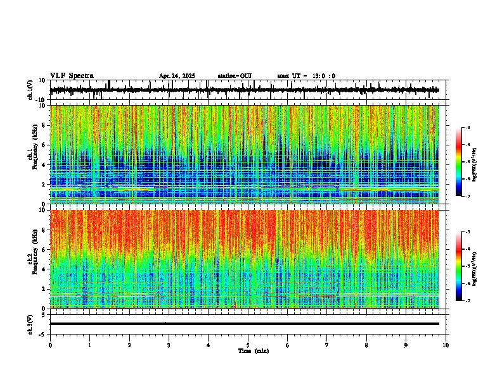This screenshot has height=387, width=502.
Task: Click the "-7" label on ch.2 color scale
Action: pos(468,300)
